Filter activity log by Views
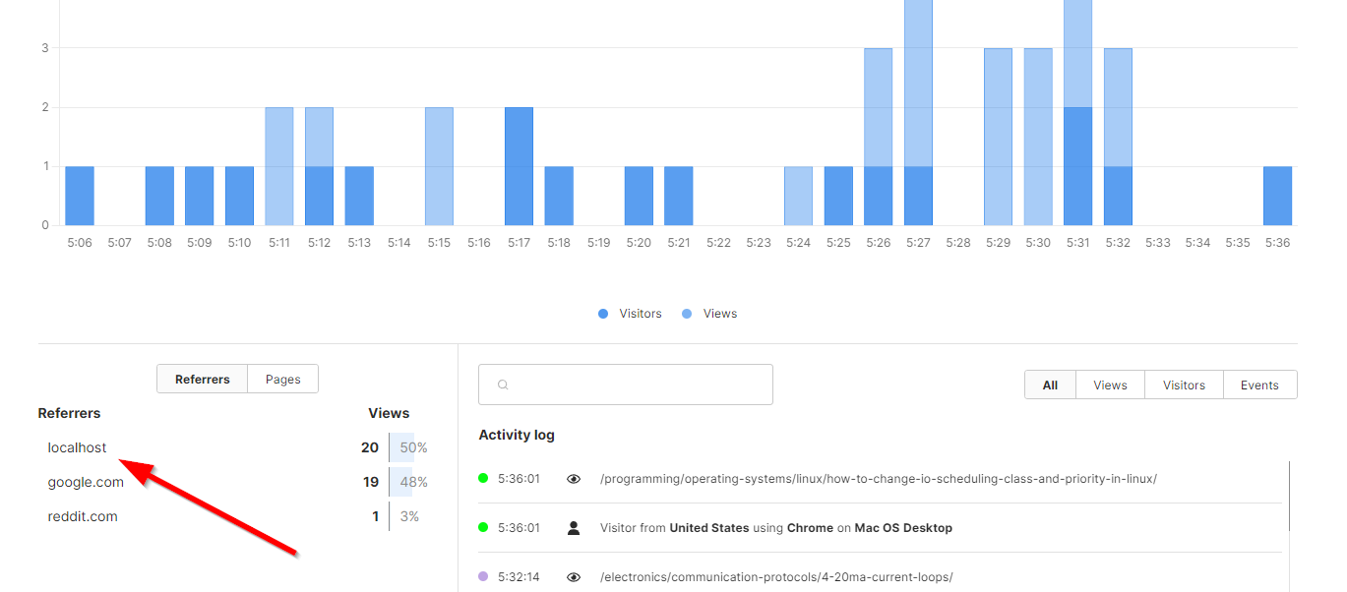The height and width of the screenshot is (592, 1347). (1110, 385)
